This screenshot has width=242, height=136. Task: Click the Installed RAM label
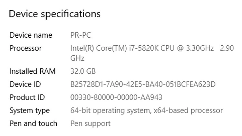pos(32,71)
